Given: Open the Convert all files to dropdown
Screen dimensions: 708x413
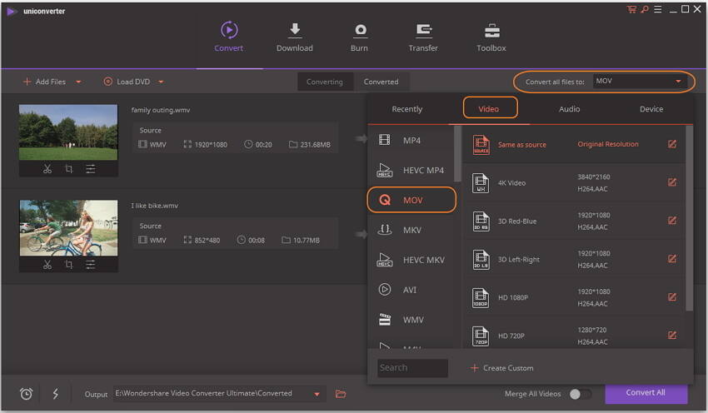Looking at the screenshot, I should [640, 82].
